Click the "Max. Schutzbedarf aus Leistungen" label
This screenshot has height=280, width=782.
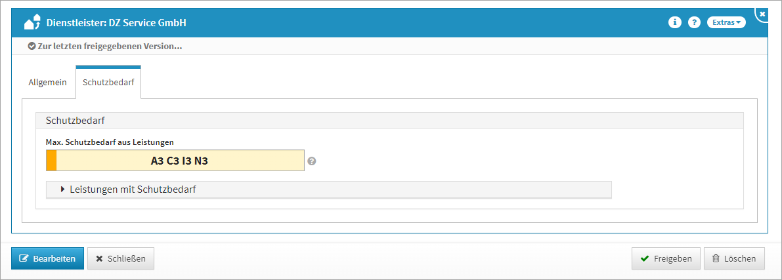109,142
